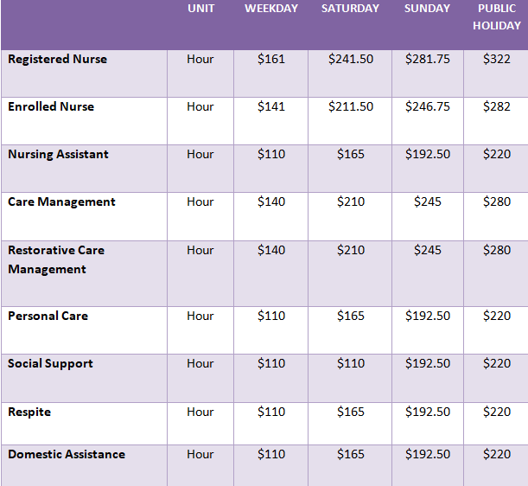
Task: Select the Enrolled Nurse row label
Action: tap(51, 106)
